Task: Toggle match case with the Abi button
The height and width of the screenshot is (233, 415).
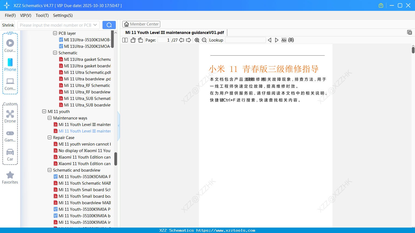Action: click(284, 40)
